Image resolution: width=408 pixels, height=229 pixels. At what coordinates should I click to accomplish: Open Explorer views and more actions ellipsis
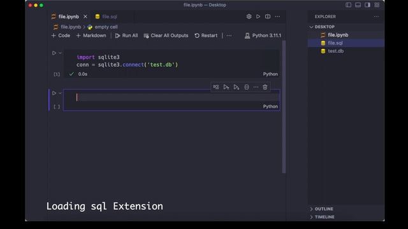point(376,17)
